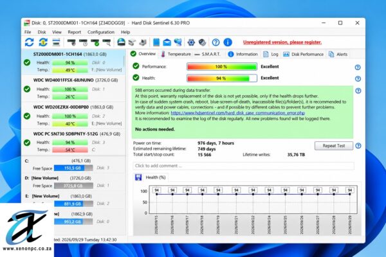This screenshot has height=257, width=386.
Task: Click the Performance 100 % bar
Action: point(222,67)
